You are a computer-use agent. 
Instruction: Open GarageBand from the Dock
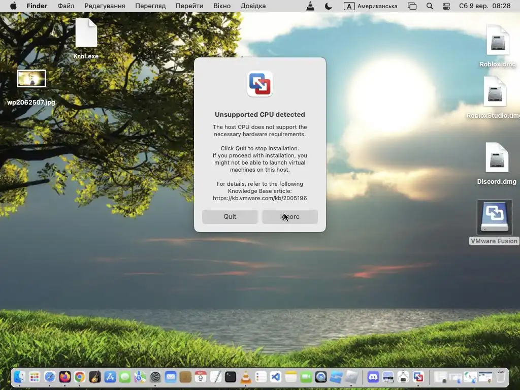(95, 377)
